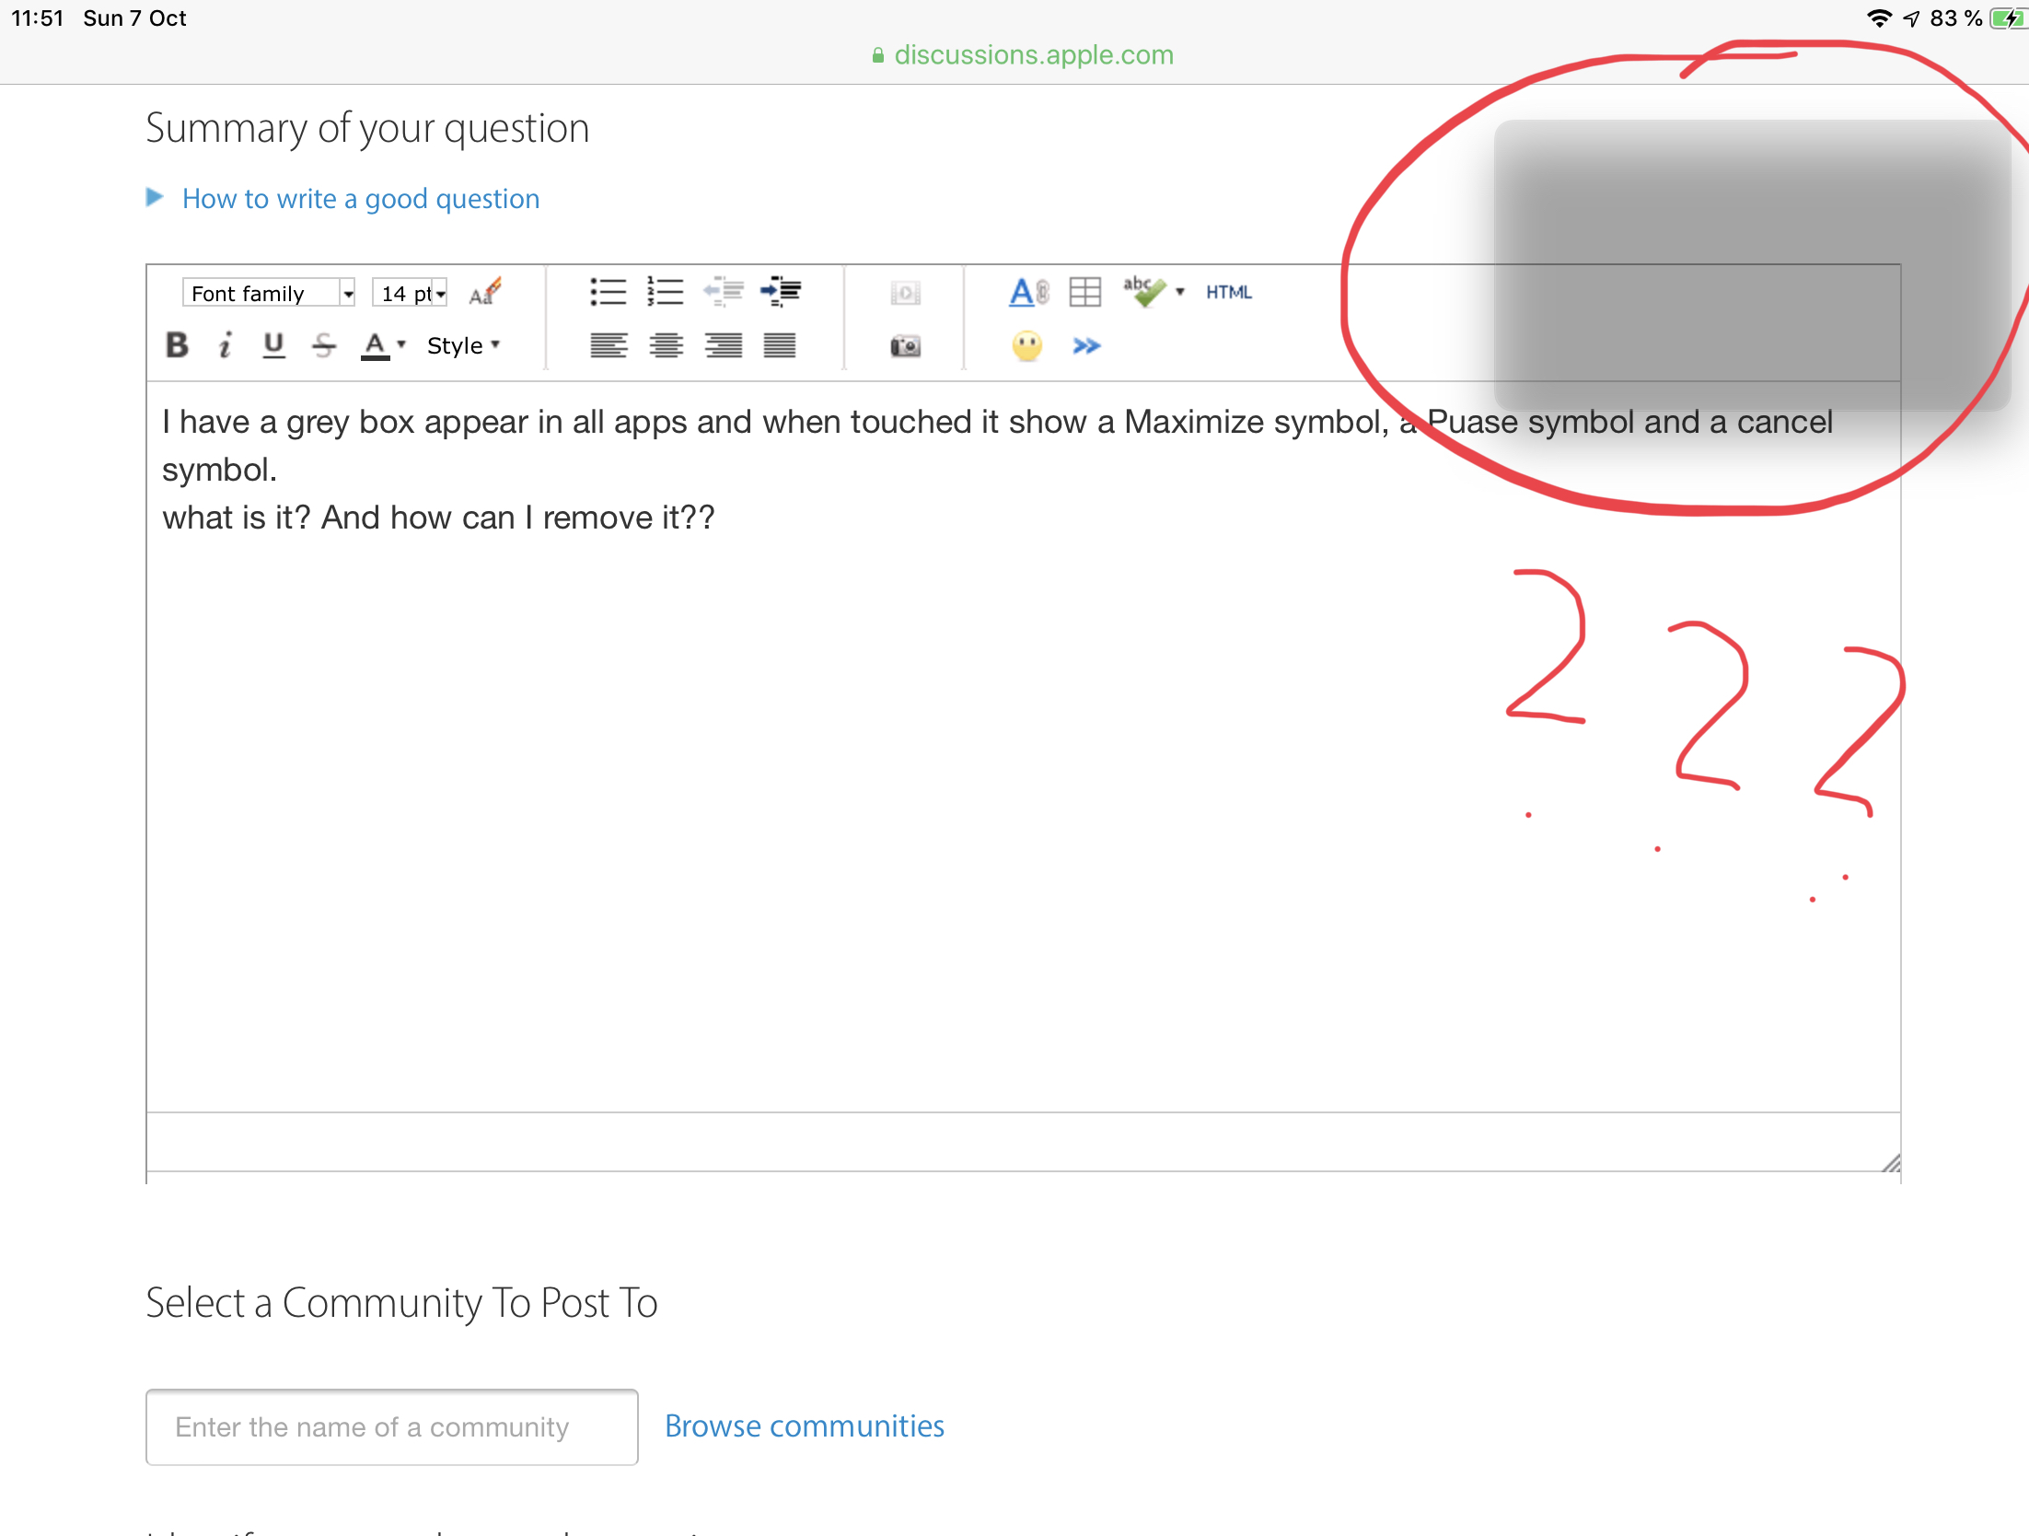Viewport: 2029px width, 1536px height.
Task: Open the image upload tool
Action: 905,345
